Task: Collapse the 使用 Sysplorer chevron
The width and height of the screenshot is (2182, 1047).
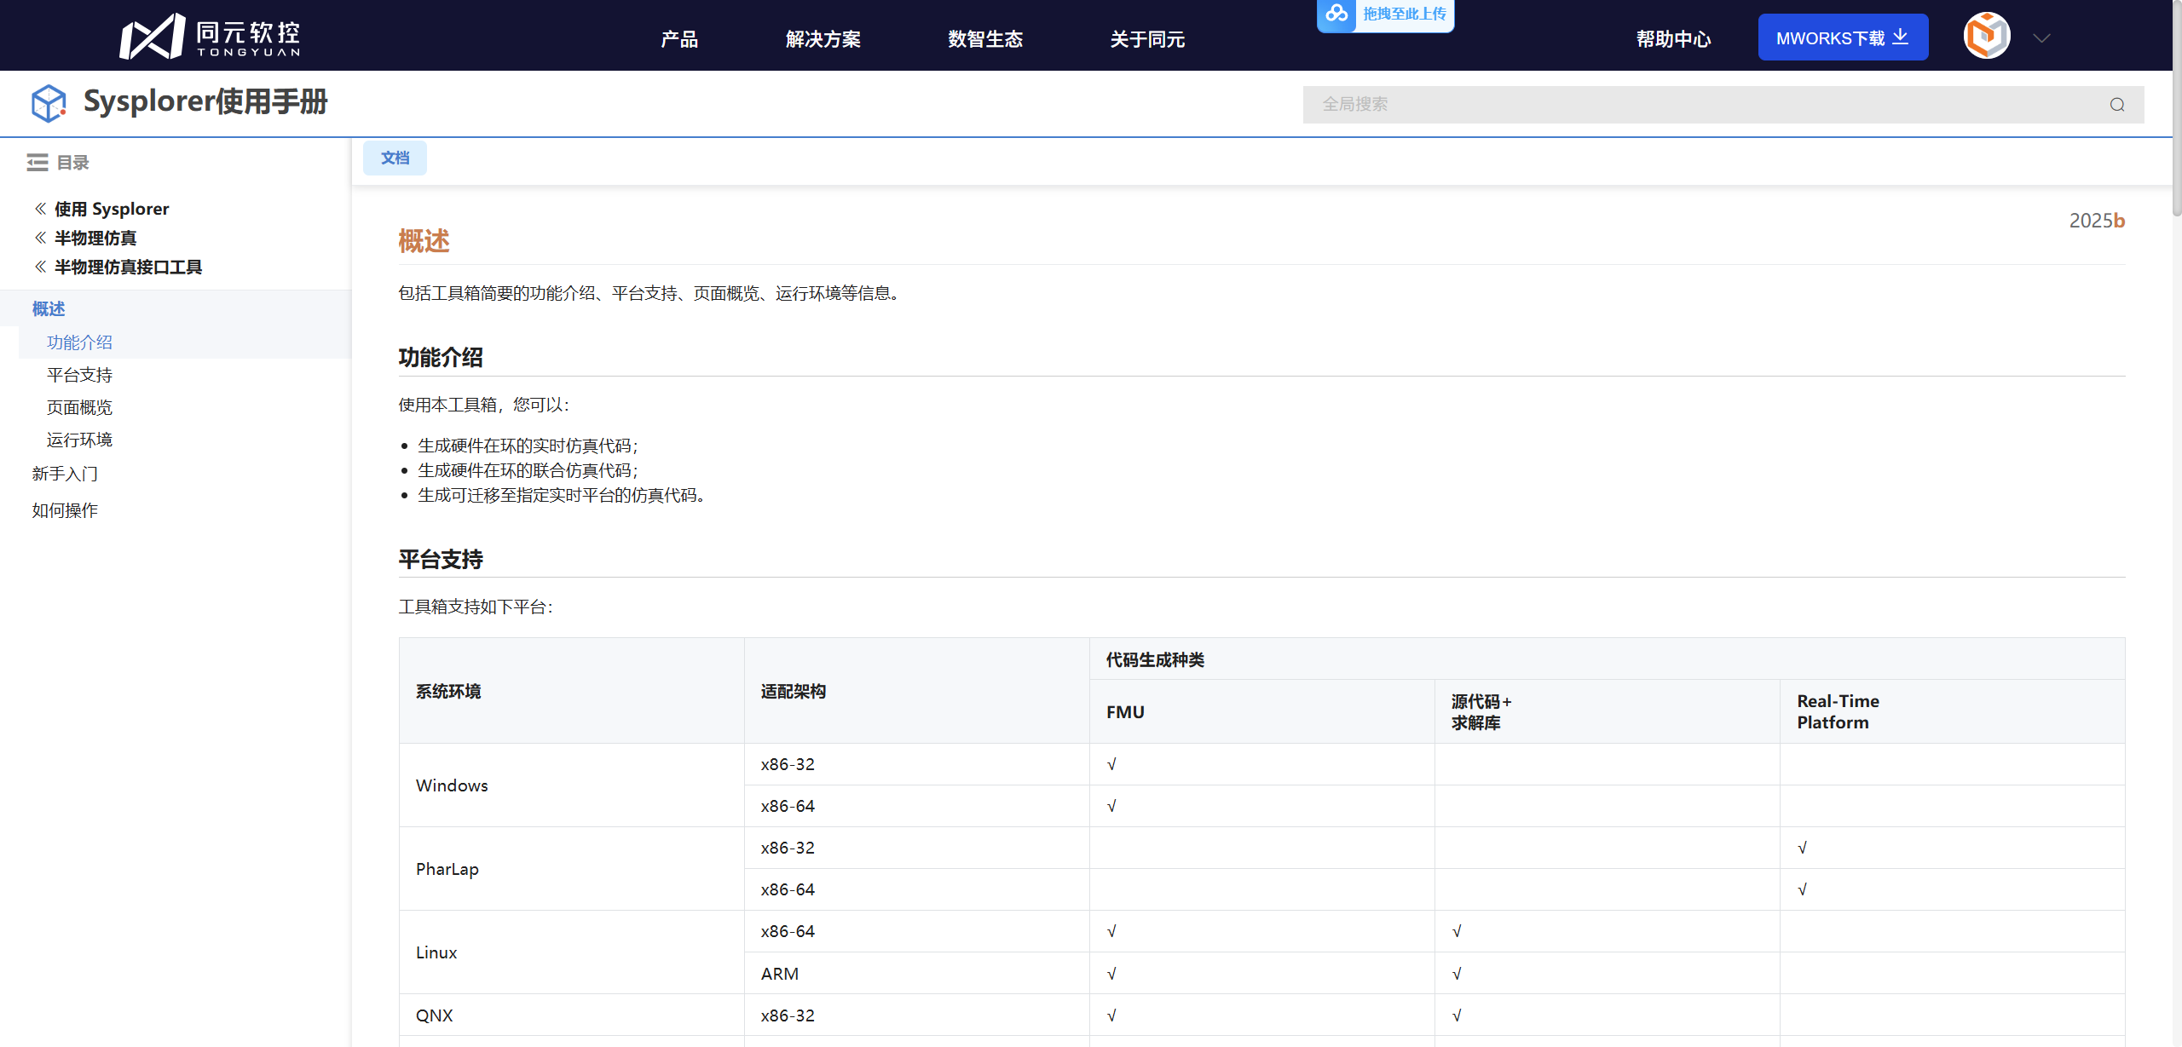Action: 40,209
